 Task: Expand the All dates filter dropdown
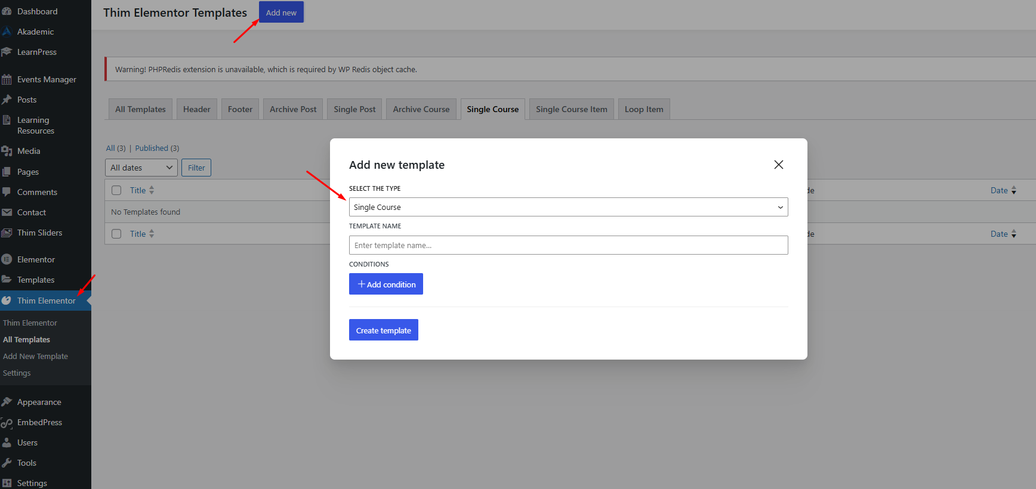click(x=141, y=168)
